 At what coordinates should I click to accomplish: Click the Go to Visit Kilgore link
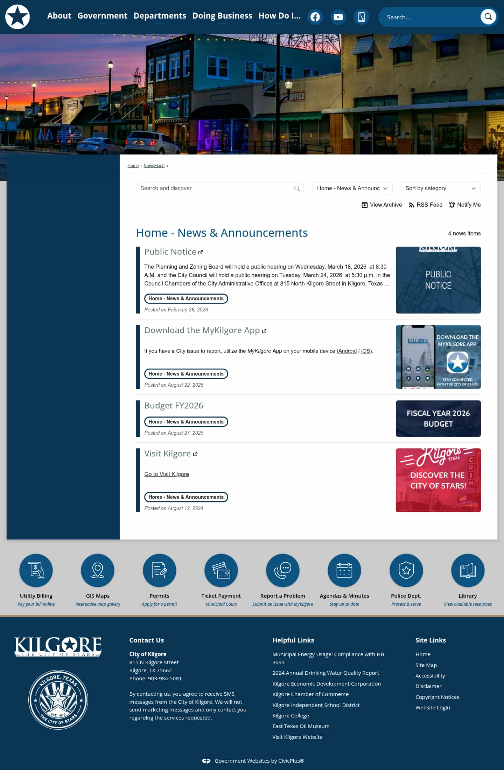[167, 474]
